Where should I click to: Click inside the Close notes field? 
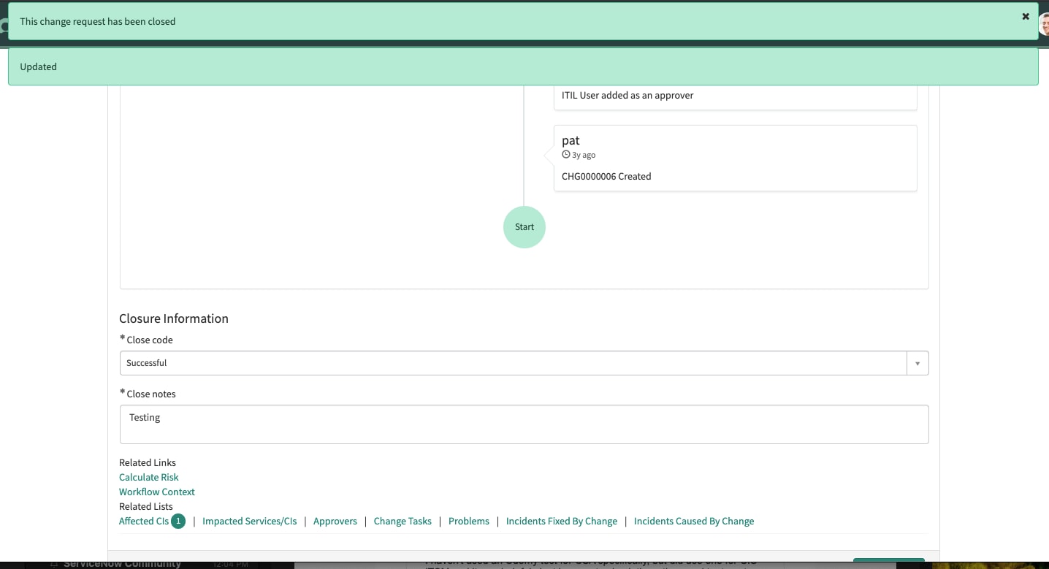pyautogui.click(x=524, y=424)
